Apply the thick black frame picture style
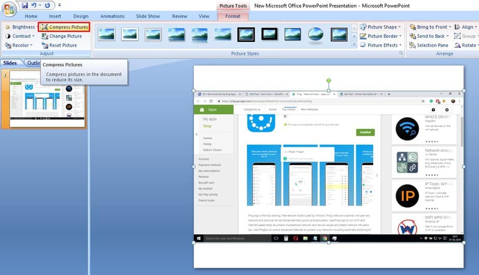Image resolution: width=479 pixels, height=275 pixels. (x=269, y=34)
